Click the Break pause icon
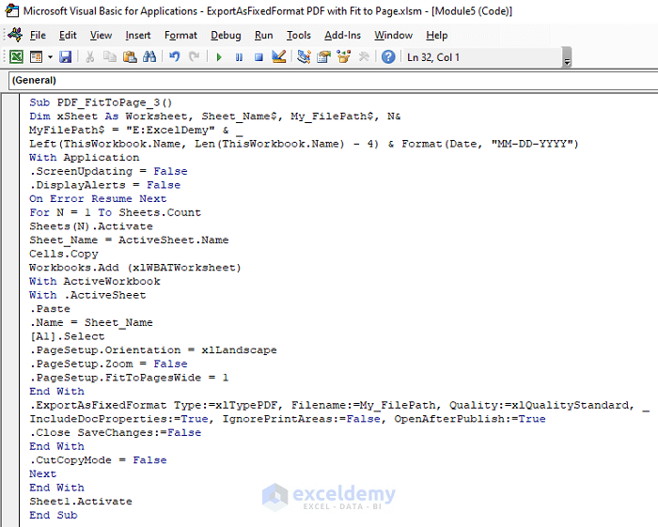 coord(239,57)
